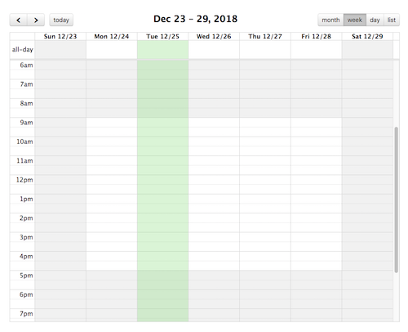Select 12pm slot on Wednesday 12/26
The height and width of the screenshot is (332, 408).
[x=214, y=180]
